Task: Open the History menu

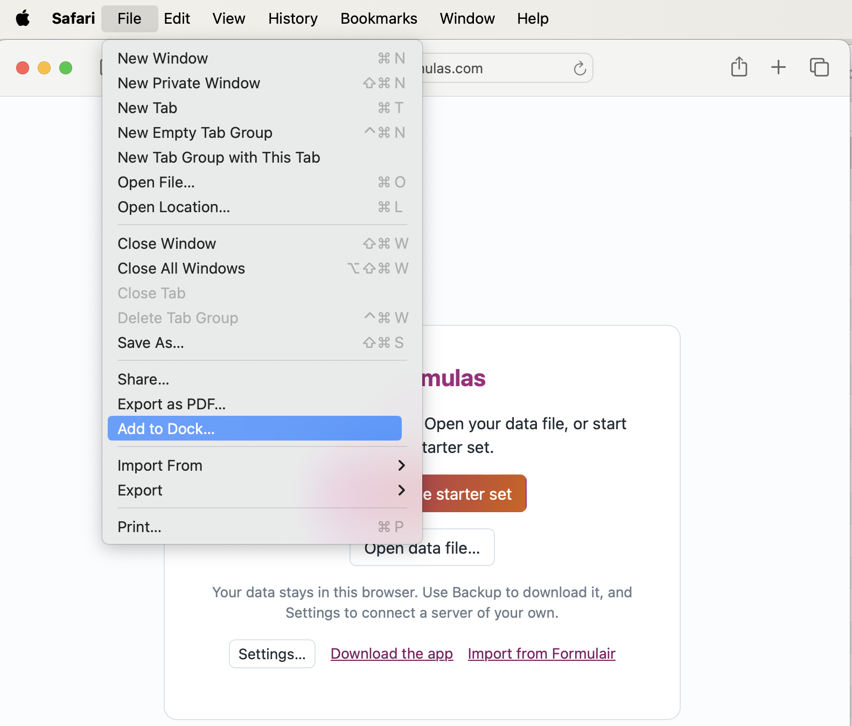Action: (x=293, y=18)
